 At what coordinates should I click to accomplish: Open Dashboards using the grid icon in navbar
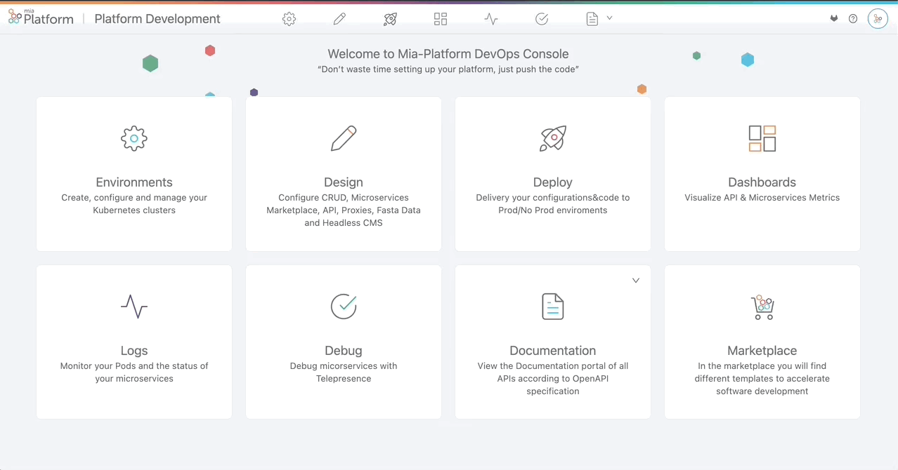pos(441,18)
